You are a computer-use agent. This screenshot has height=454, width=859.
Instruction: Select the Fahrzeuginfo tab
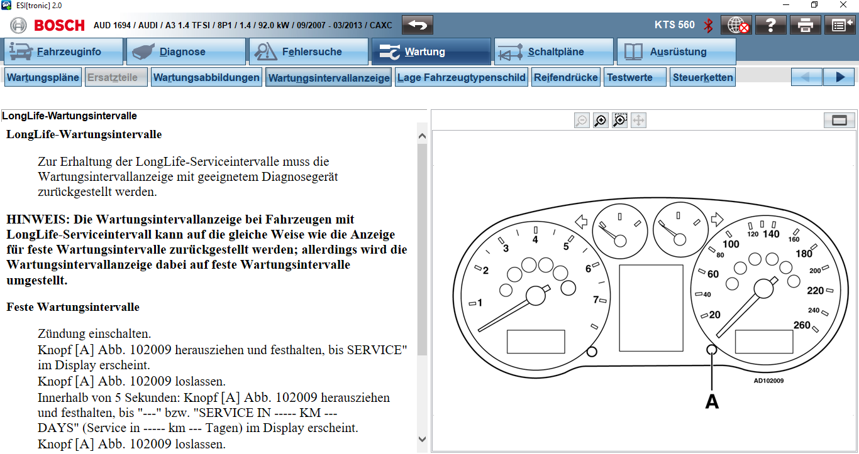(63, 52)
